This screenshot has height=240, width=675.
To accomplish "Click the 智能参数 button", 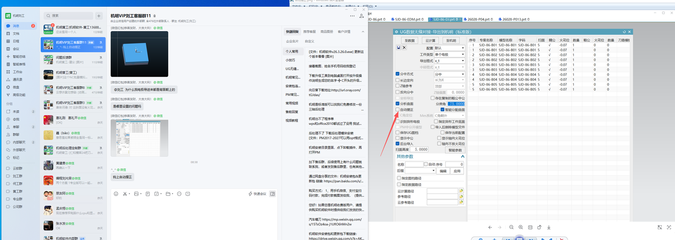I will 455,150.
